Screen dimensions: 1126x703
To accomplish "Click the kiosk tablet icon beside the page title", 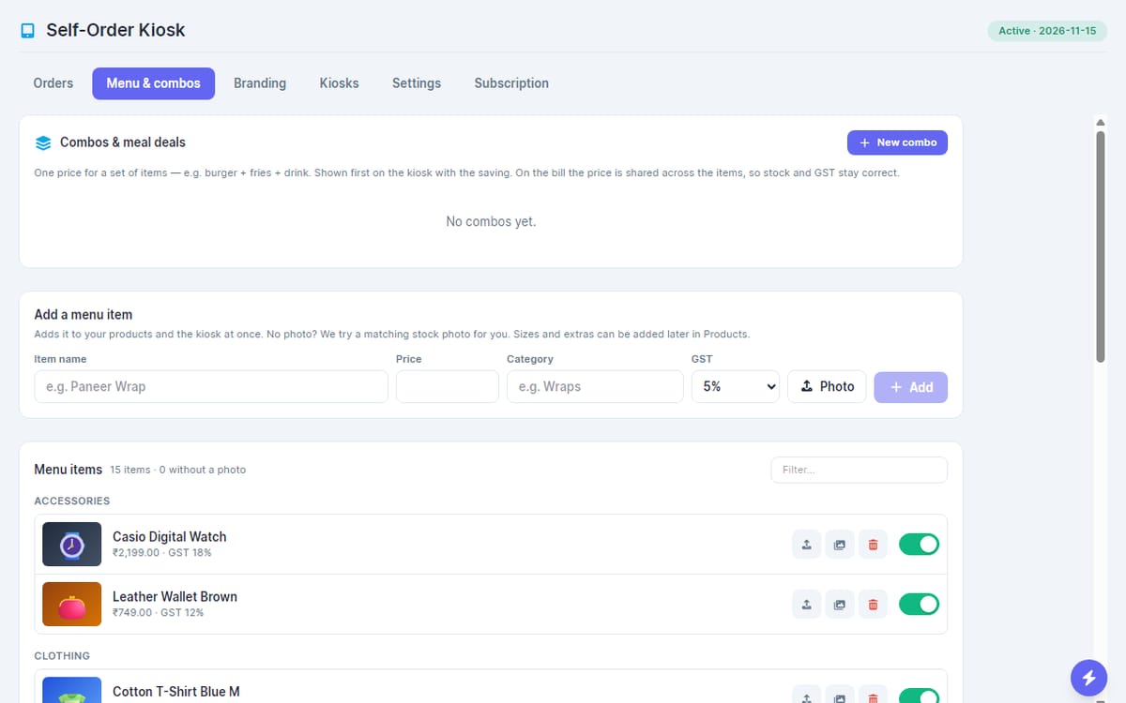I will [27, 31].
